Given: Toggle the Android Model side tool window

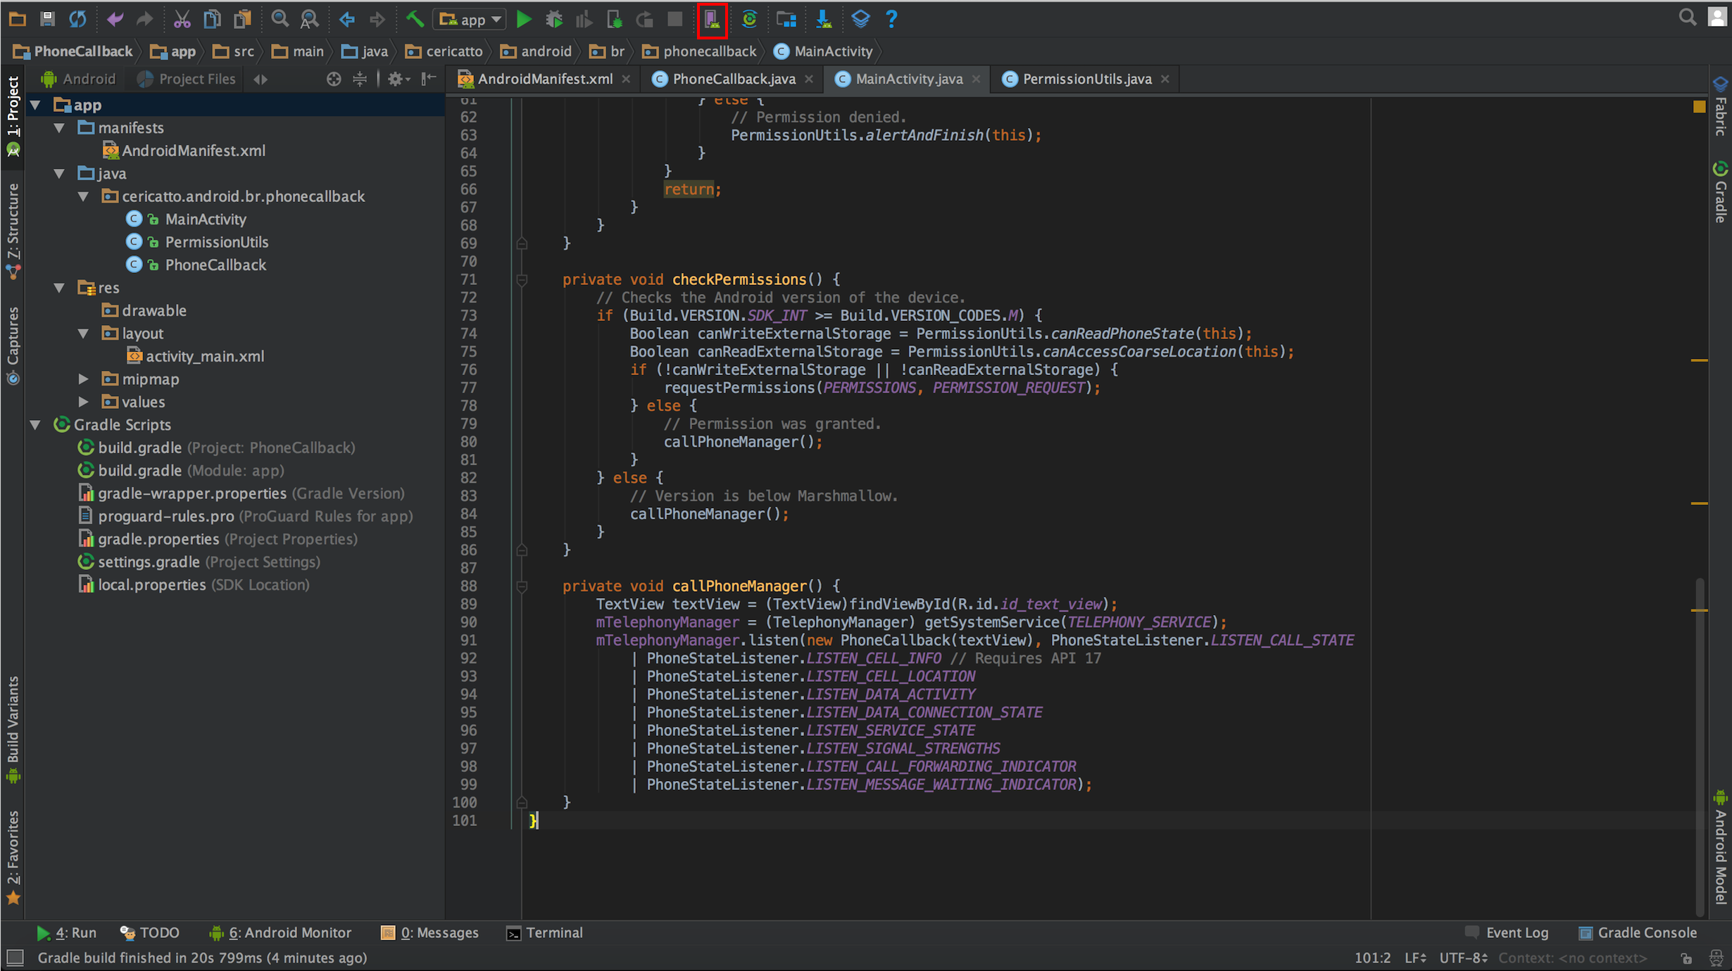Looking at the screenshot, I should point(1721,848).
